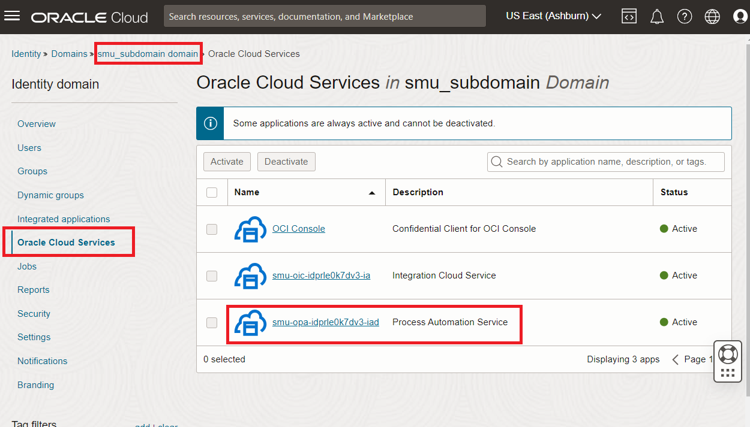This screenshot has width=750, height=427.
Task: Navigate to the Security sidebar section
Action: pos(34,313)
